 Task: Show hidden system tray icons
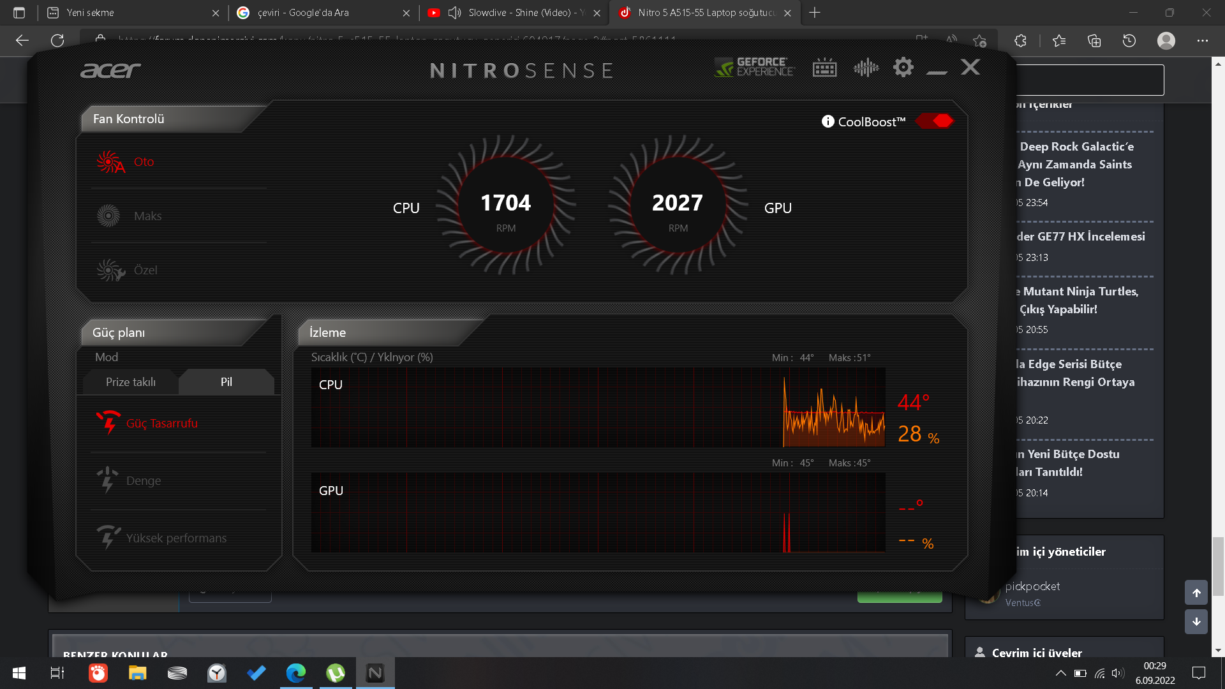(x=1060, y=673)
